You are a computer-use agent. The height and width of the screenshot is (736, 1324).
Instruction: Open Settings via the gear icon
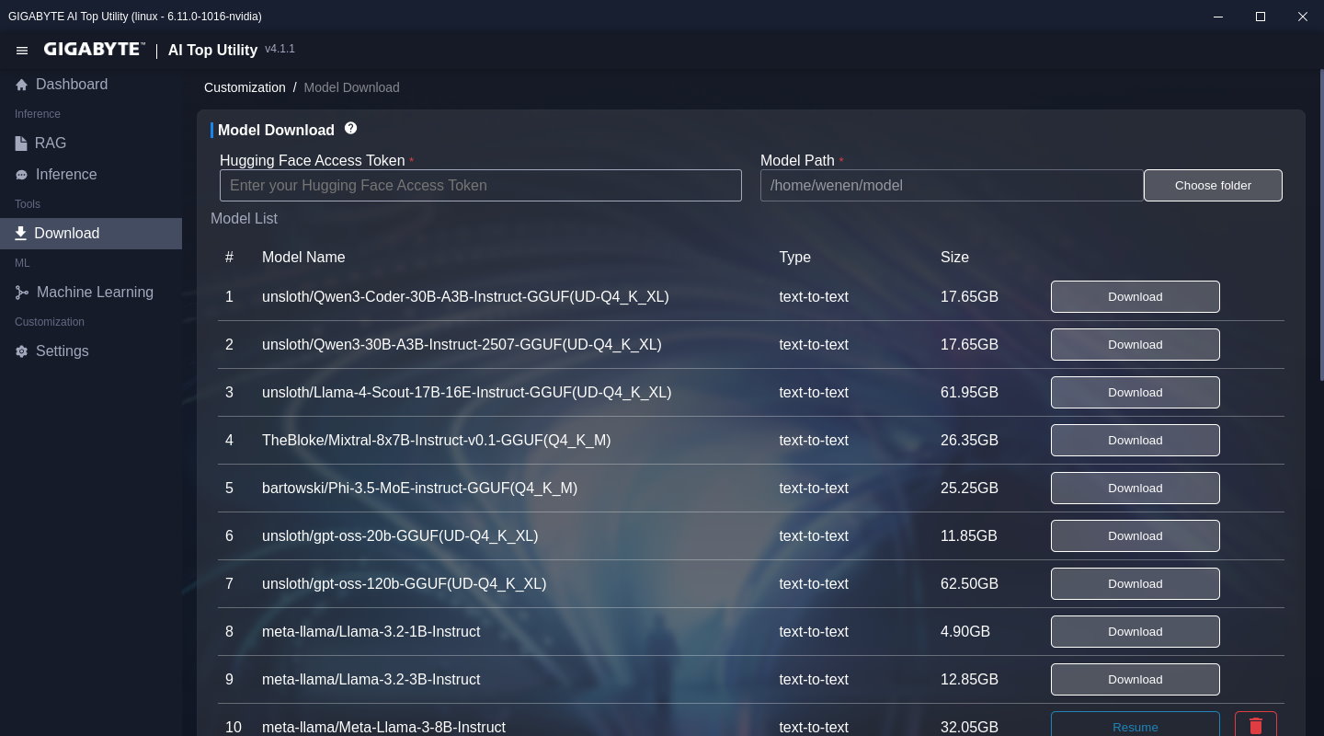21,351
